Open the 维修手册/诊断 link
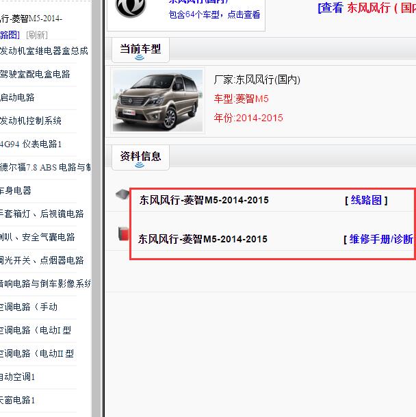The height and width of the screenshot is (417, 416). [381, 239]
